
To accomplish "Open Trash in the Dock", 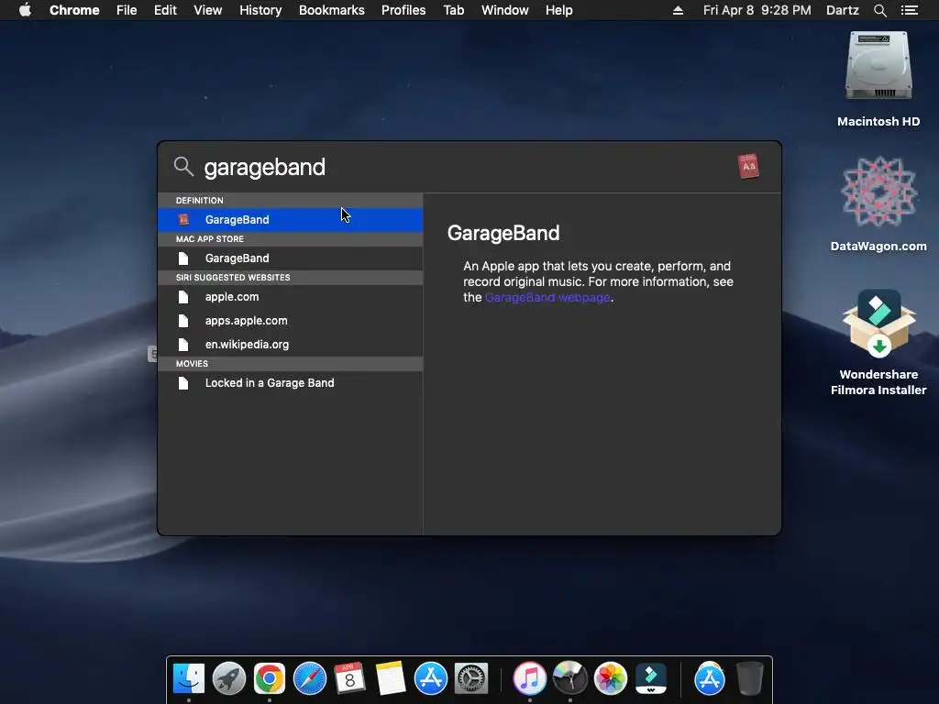I will click(750, 678).
